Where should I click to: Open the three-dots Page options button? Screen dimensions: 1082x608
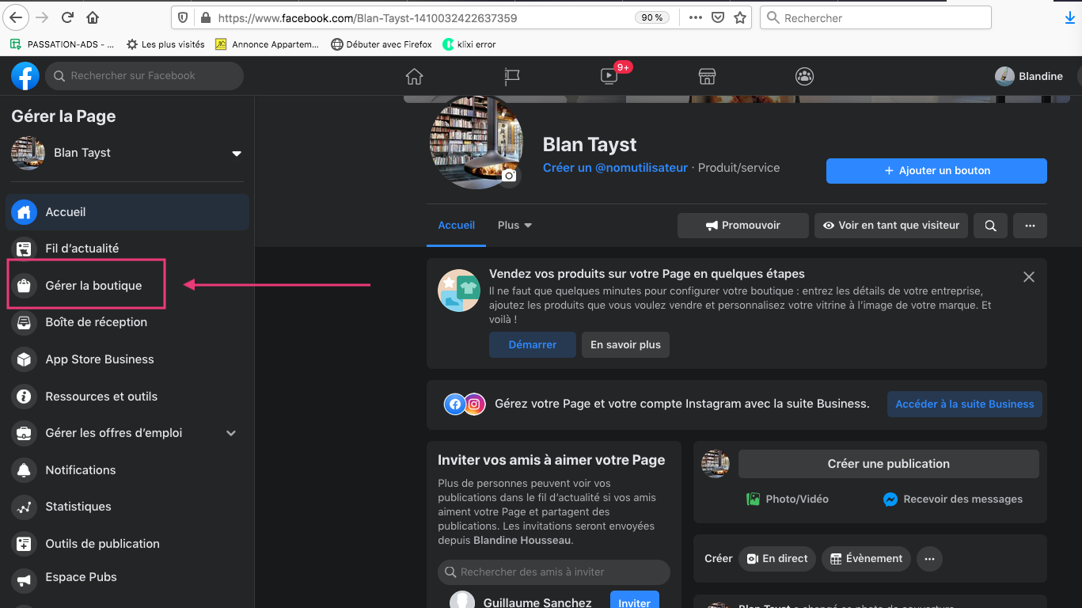1030,226
